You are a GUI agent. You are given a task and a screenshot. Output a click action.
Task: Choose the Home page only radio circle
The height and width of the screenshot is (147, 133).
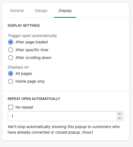(11, 81)
